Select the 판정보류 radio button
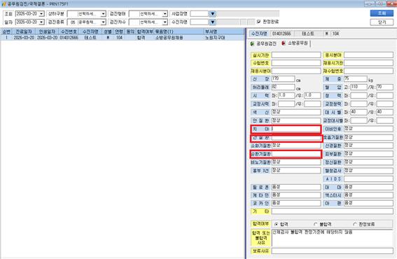 point(355,224)
